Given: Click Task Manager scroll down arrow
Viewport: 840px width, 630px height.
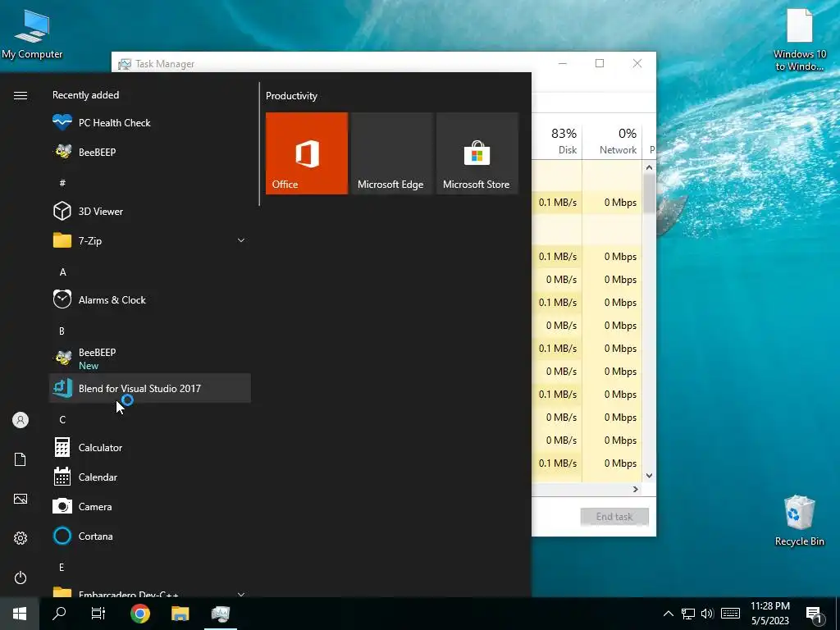Looking at the screenshot, I should (649, 476).
